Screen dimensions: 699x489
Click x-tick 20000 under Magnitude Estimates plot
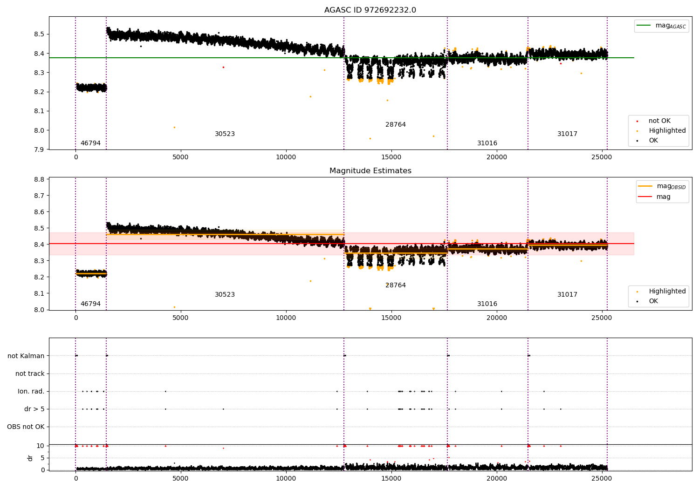pyautogui.click(x=496, y=318)
